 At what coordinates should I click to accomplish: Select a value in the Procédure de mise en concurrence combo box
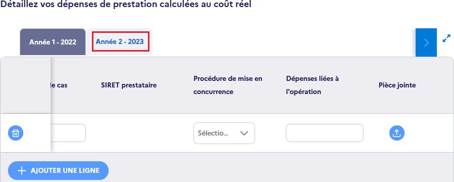(x=224, y=133)
